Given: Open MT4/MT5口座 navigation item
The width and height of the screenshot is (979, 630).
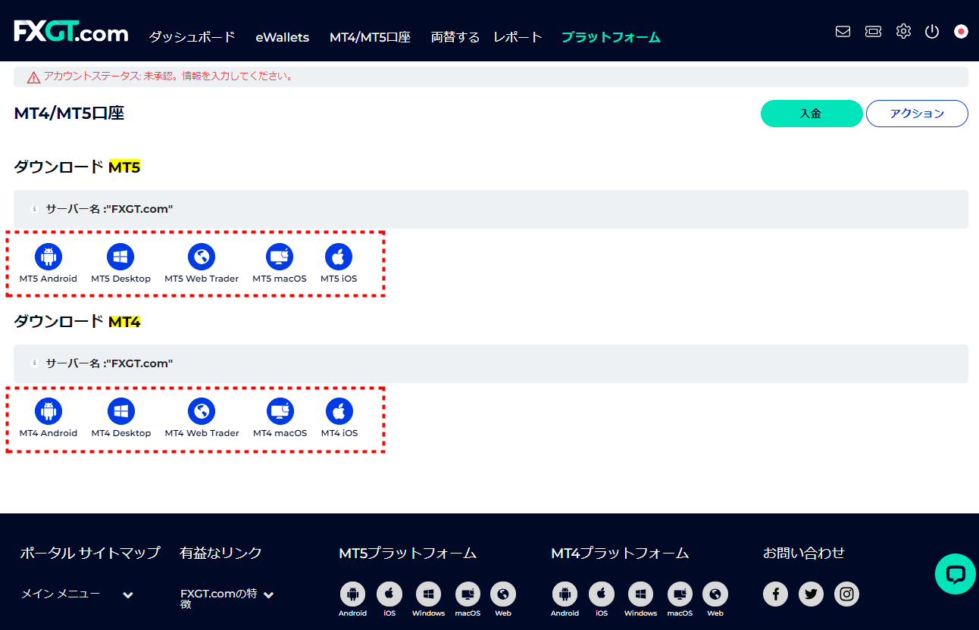Looking at the screenshot, I should click(370, 37).
